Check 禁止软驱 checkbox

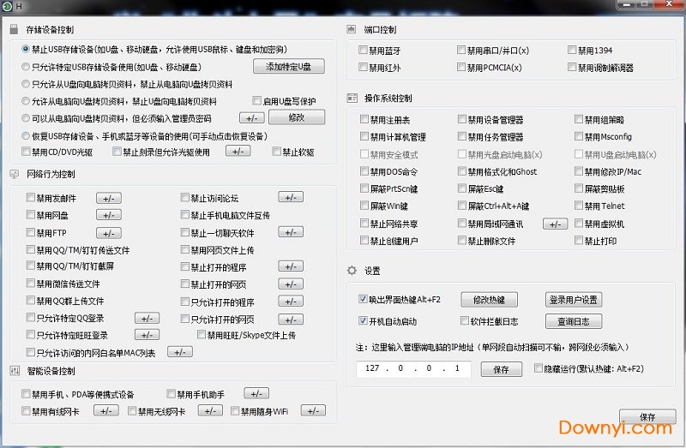coord(276,152)
